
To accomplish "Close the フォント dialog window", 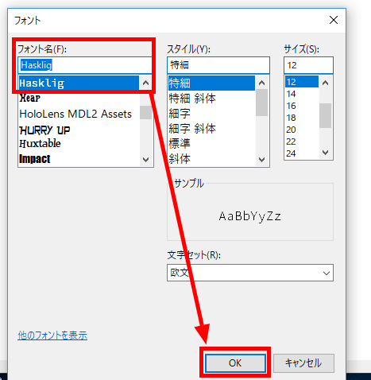I will pyautogui.click(x=334, y=20).
